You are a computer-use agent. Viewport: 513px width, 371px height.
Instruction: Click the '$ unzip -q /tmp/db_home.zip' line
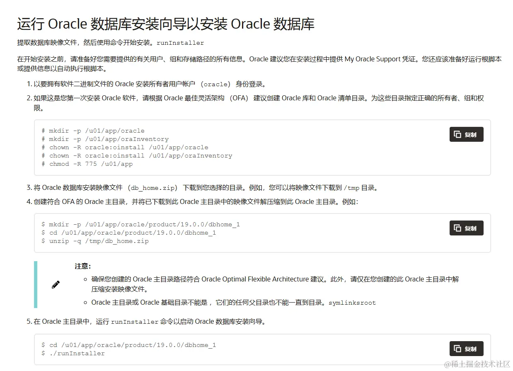[95, 241]
